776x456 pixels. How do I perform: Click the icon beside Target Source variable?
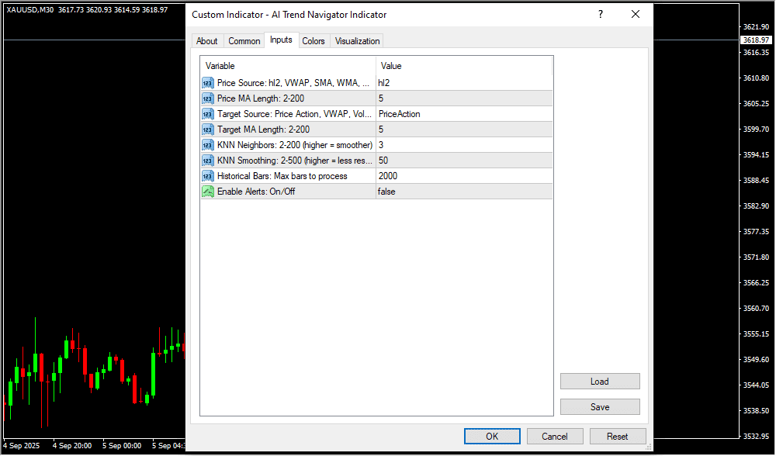(x=208, y=114)
